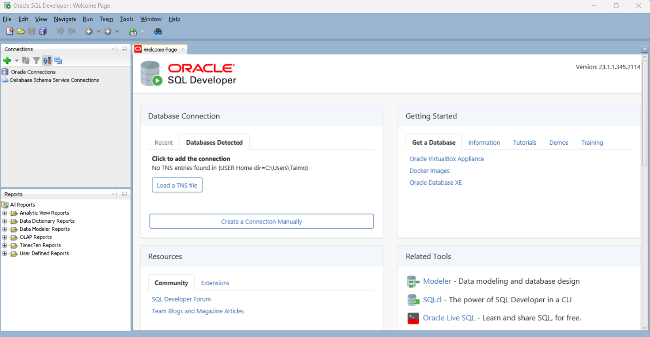Add a new connection with the green plus icon
Image resolution: width=650 pixels, height=337 pixels.
8,60
